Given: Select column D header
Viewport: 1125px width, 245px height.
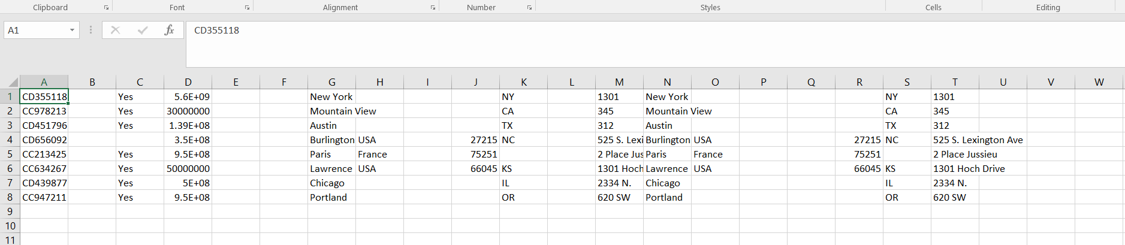Looking at the screenshot, I should pos(188,82).
